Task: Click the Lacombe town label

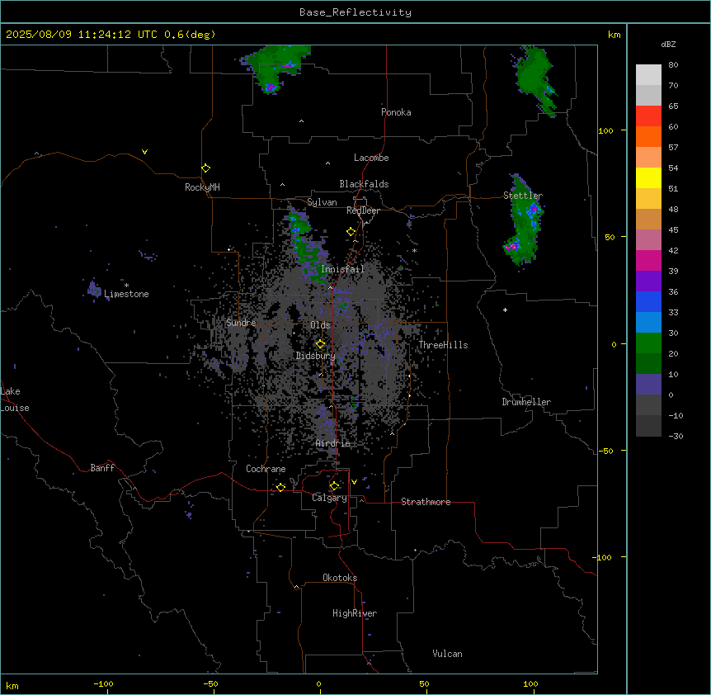Action: (371, 158)
